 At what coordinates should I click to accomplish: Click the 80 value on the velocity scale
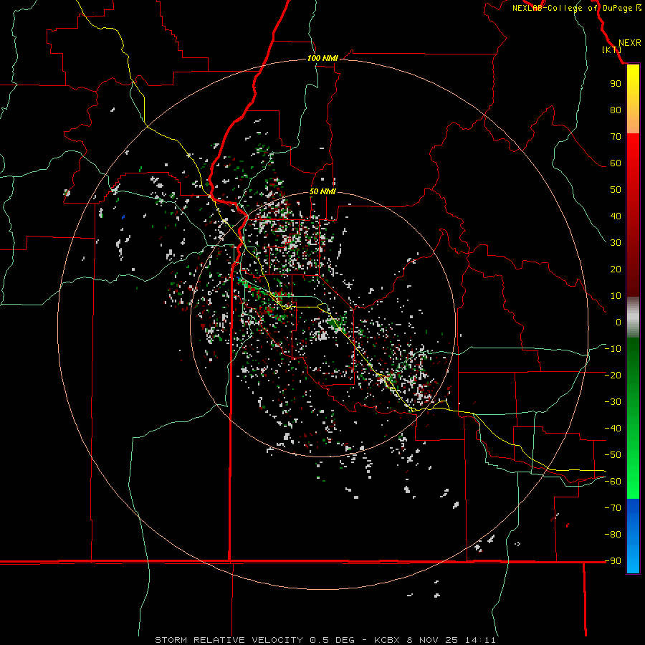[616, 110]
